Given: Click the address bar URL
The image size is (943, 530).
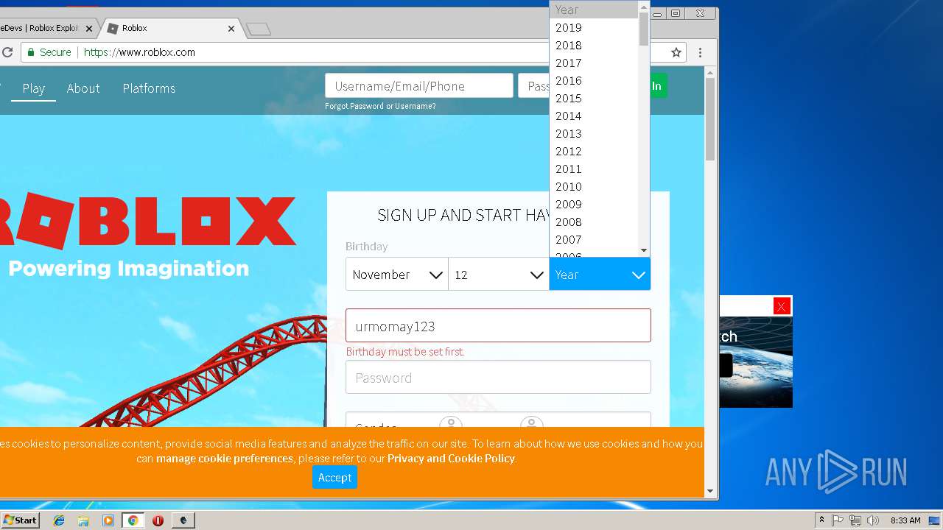Looking at the screenshot, I should tap(139, 52).
